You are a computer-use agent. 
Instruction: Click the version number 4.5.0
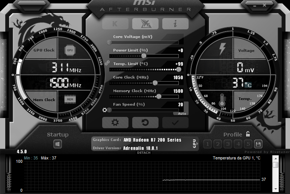22,152
